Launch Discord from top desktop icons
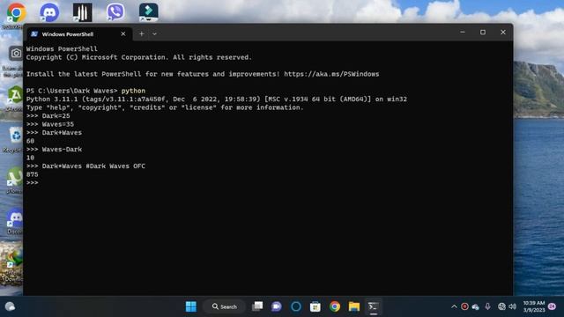 point(49,12)
